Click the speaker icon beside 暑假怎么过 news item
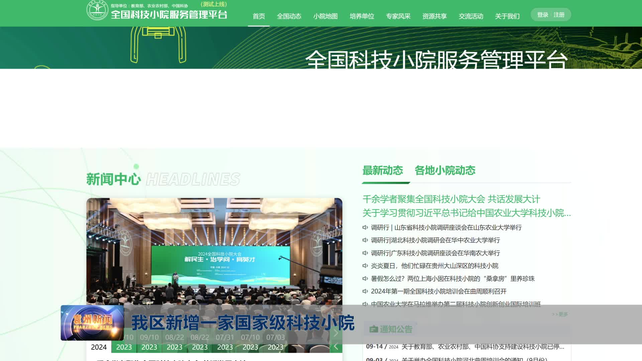Screen dimensions: 642x361 coord(365,278)
